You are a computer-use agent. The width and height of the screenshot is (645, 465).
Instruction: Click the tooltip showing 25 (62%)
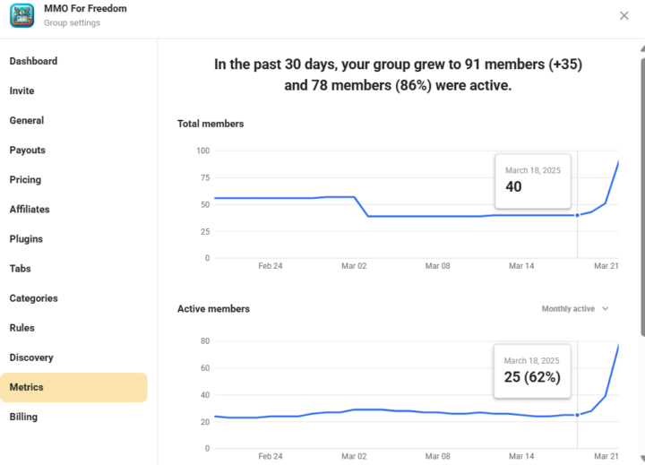click(x=532, y=372)
